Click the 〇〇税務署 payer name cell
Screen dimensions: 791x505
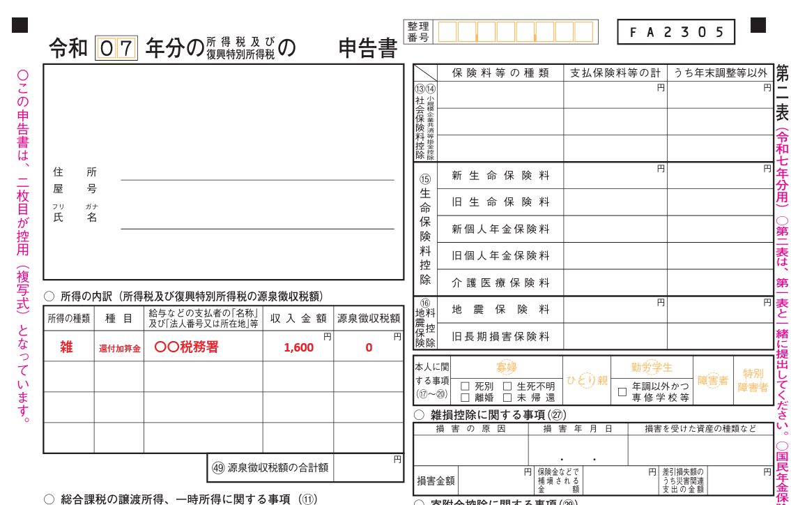pos(202,347)
